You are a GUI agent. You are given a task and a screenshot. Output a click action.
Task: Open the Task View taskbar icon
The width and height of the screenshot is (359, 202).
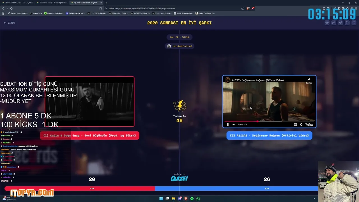pyautogui.click(x=167, y=199)
